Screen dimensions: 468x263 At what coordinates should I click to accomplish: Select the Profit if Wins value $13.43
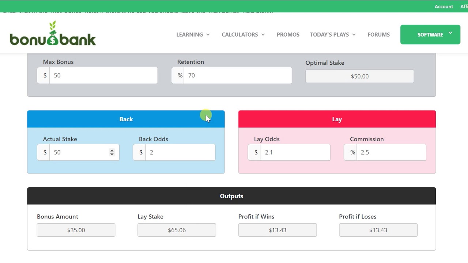tap(278, 230)
